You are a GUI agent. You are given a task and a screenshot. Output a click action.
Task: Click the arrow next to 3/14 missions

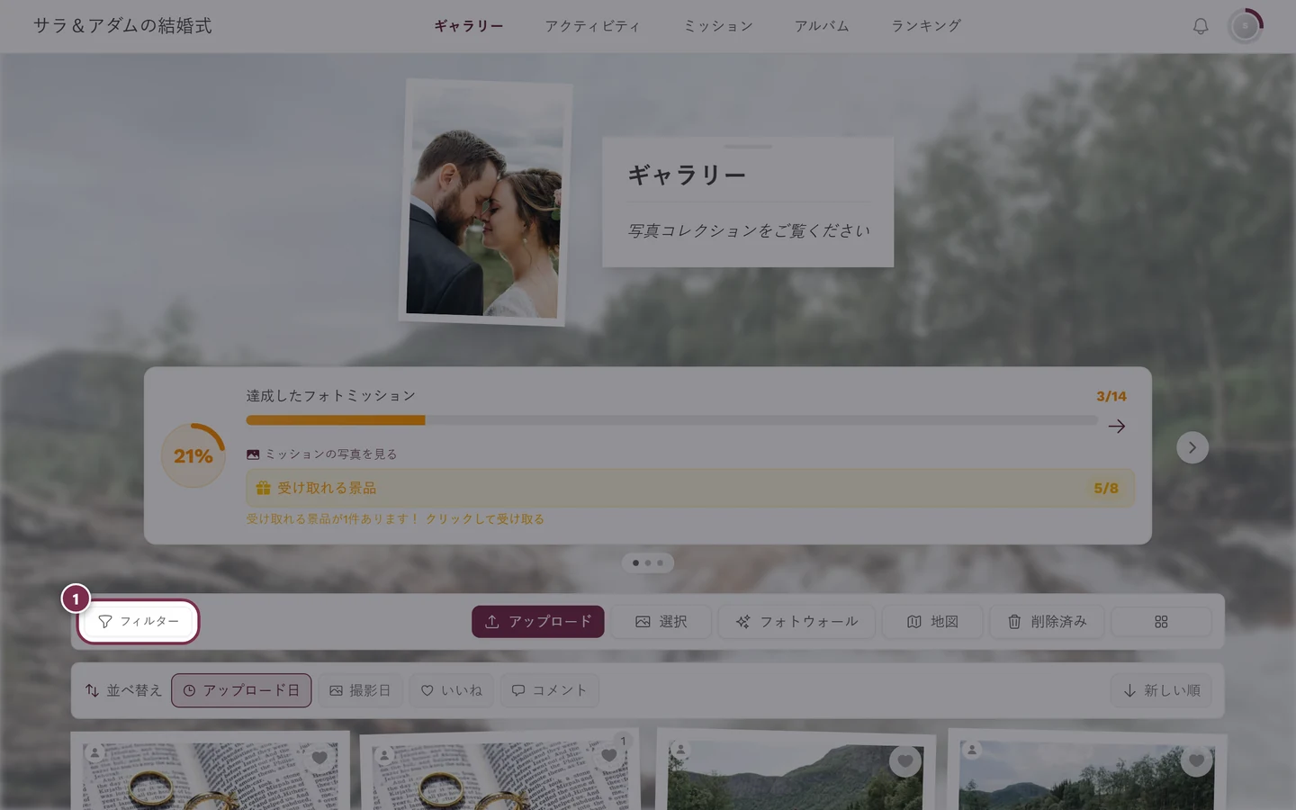[x=1117, y=427]
